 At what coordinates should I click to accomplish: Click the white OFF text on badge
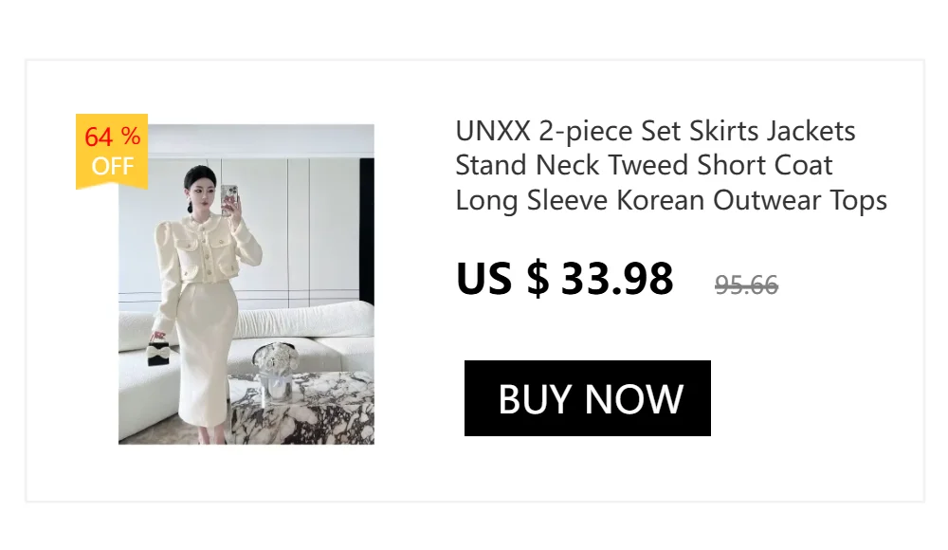[x=113, y=166]
